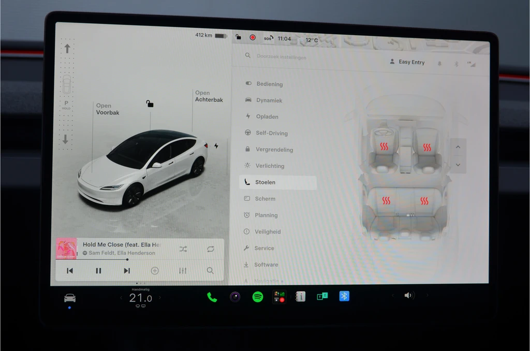This screenshot has width=530, height=351.
Task: Tap the LTE signal strength icon
Action: point(472,64)
